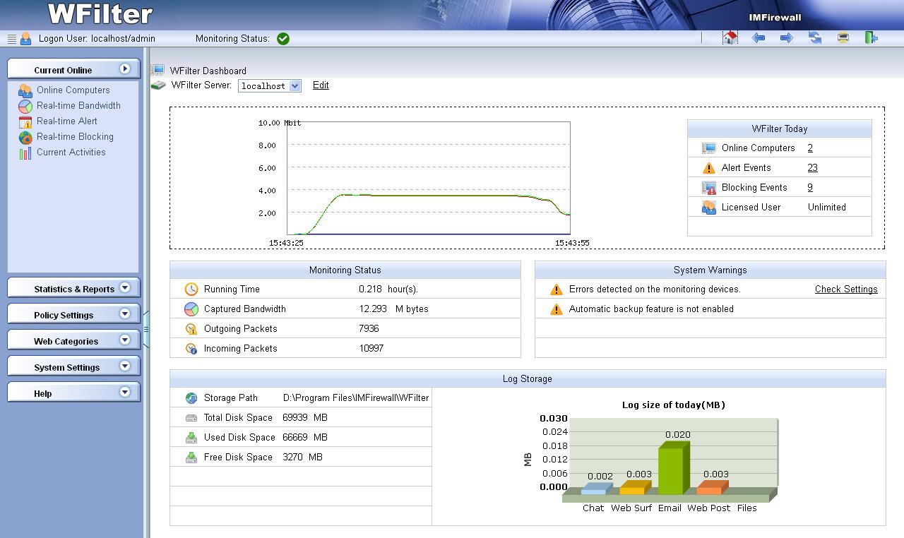
Task: Open the Real-time Bandwidth pie chart icon
Action: (25, 106)
